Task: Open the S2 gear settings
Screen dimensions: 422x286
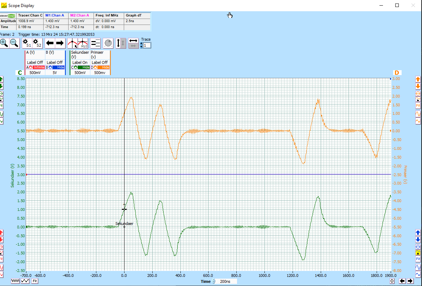Action: [37, 43]
